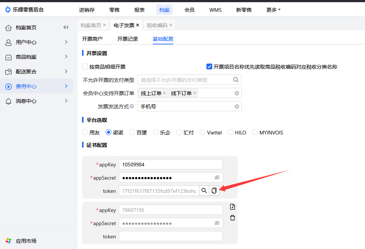Click the 费用中心 yen icon

pyautogui.click(x=8, y=87)
